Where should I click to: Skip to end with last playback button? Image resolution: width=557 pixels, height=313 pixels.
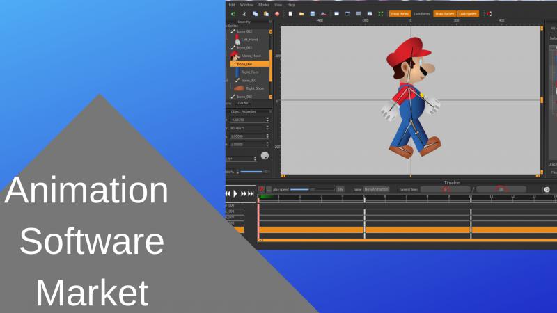[x=251, y=194]
